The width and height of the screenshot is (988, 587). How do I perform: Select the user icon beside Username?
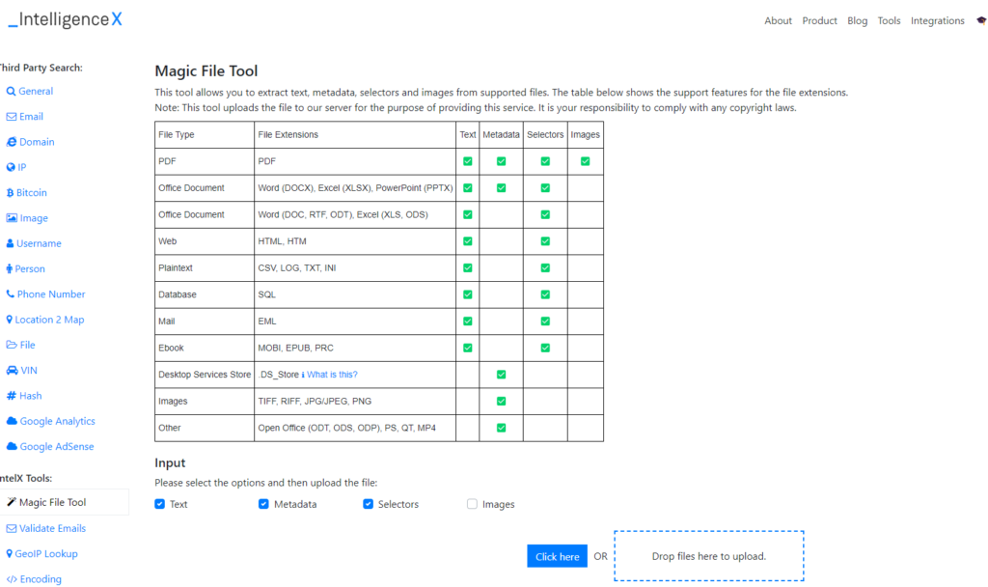point(10,243)
